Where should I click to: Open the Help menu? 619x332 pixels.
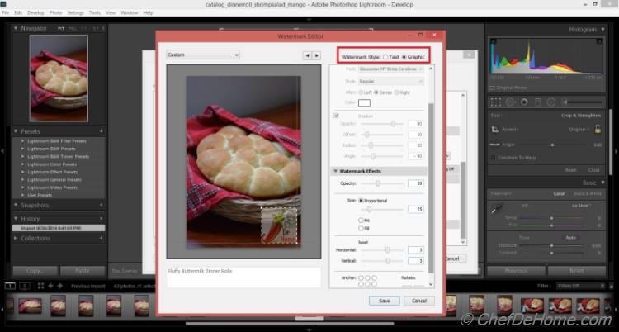pyautogui.click(x=148, y=12)
